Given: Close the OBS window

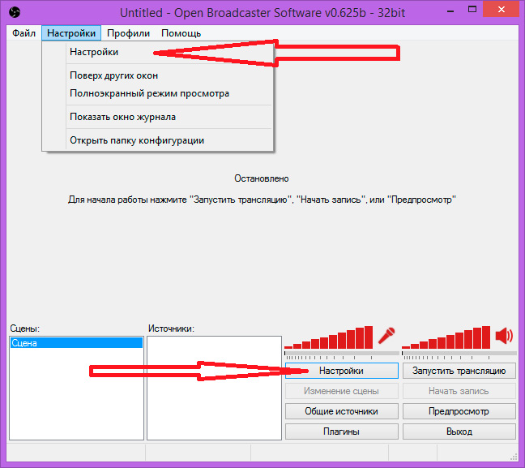Looking at the screenshot, I should 502,10.
